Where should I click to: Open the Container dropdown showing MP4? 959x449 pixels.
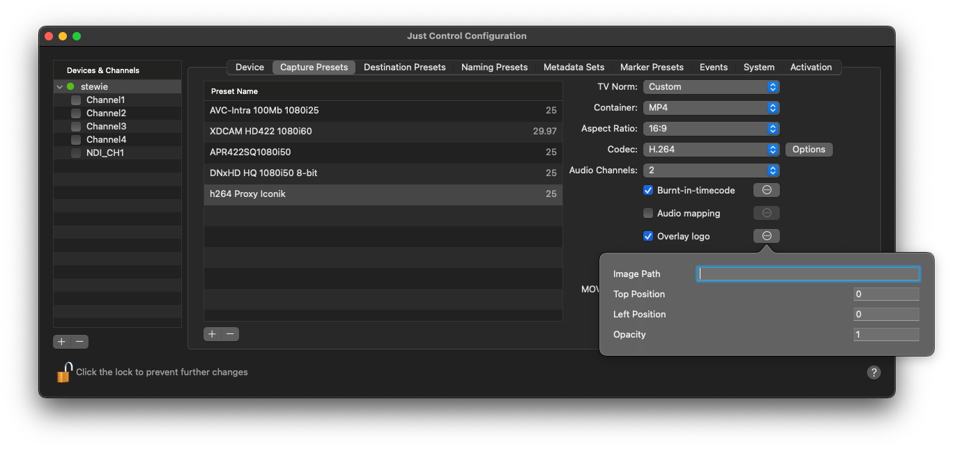coord(711,108)
